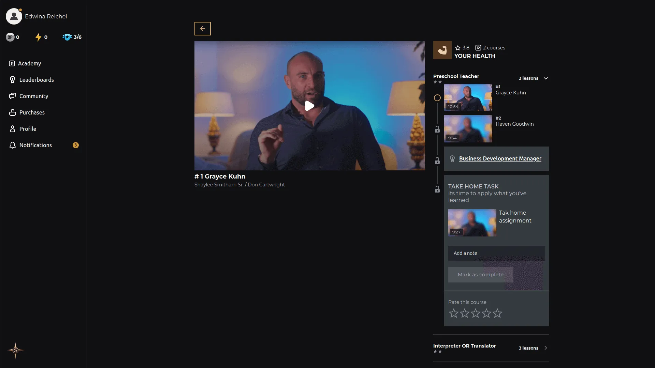Click the back arrow button
The image size is (655, 368).
click(x=202, y=29)
